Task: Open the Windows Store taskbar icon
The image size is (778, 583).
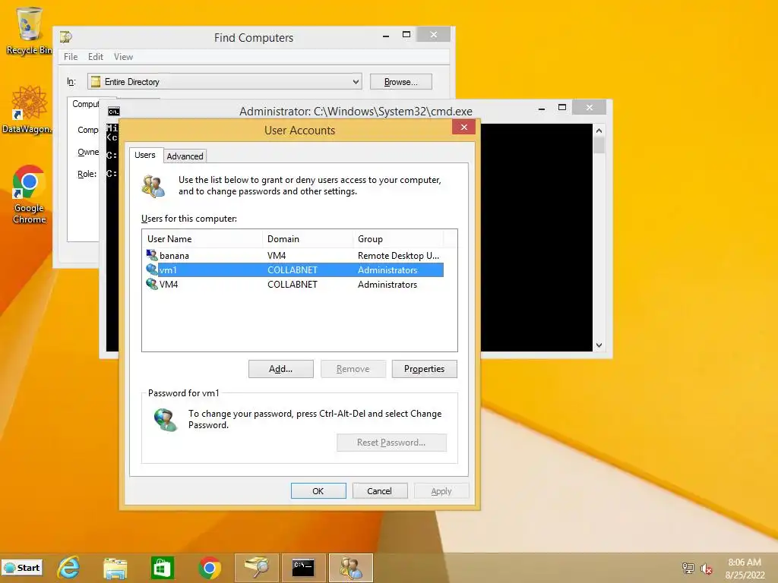Action: pyautogui.click(x=163, y=568)
